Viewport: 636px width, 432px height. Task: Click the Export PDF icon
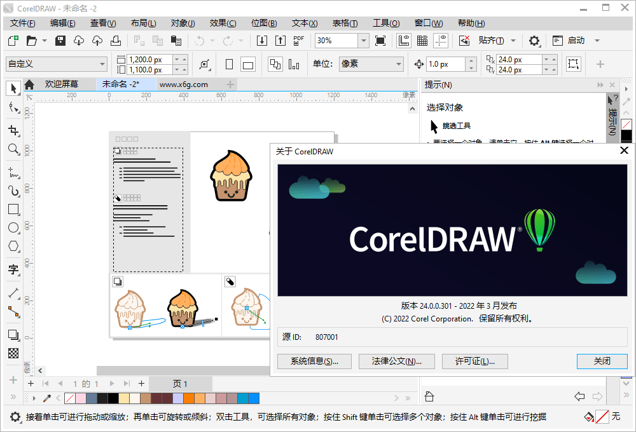pyautogui.click(x=298, y=40)
